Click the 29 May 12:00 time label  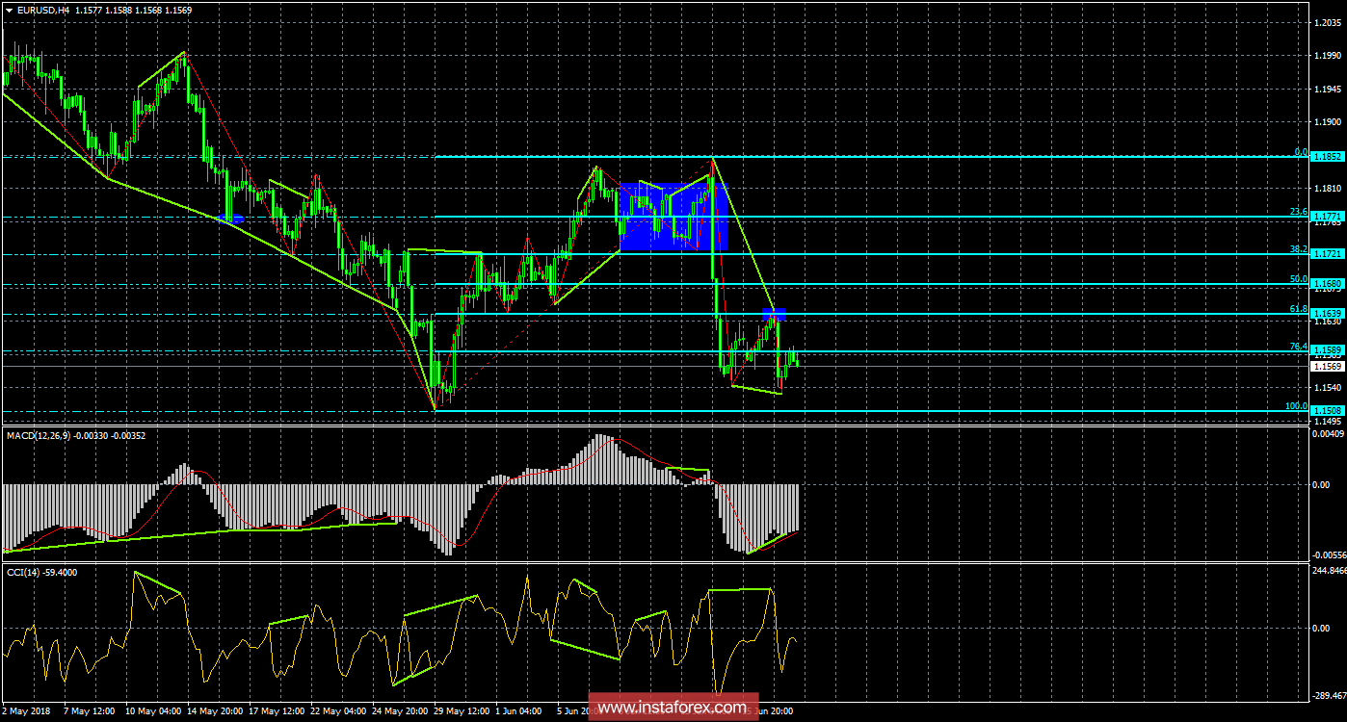[x=462, y=711]
